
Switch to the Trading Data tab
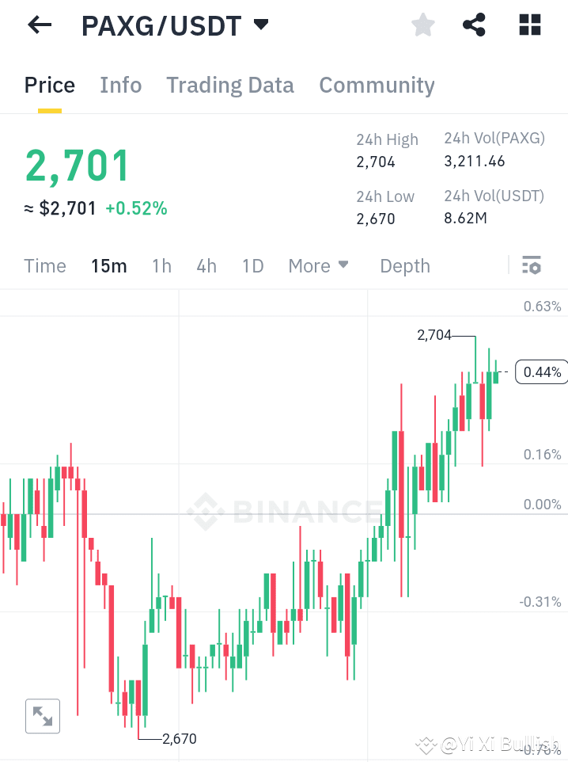pyautogui.click(x=229, y=85)
